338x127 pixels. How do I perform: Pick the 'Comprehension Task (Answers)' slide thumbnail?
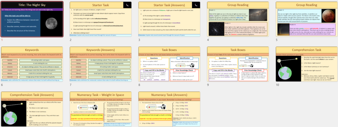(x=32, y=109)
